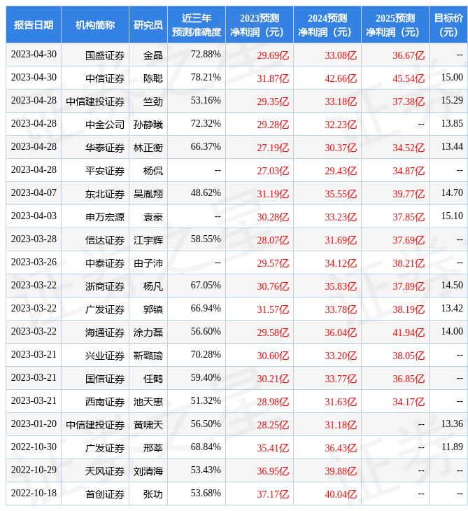Click report date 2023-04-07
The image size is (468, 511).
click(x=34, y=193)
